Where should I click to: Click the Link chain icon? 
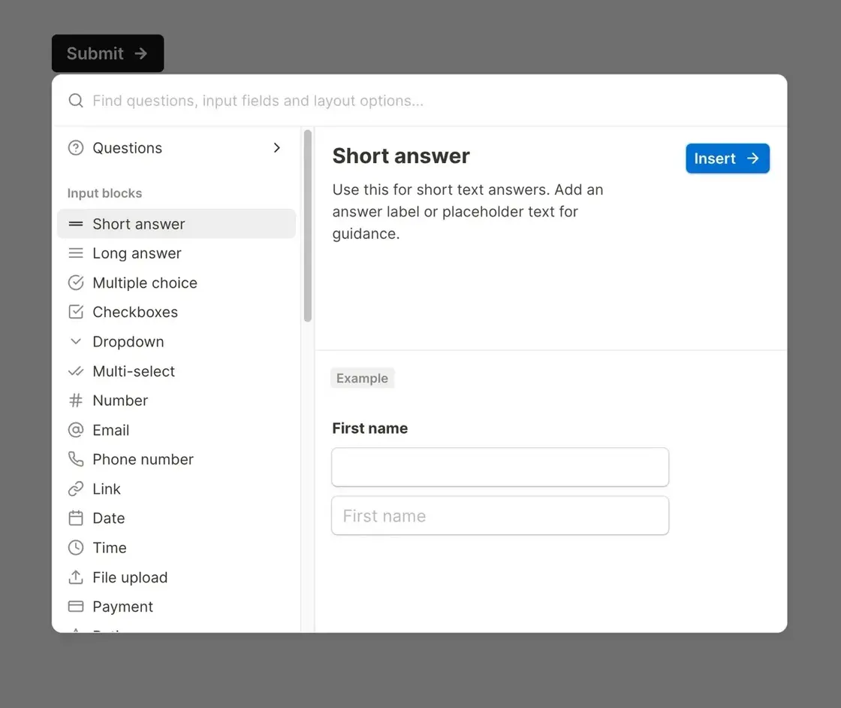click(x=76, y=489)
